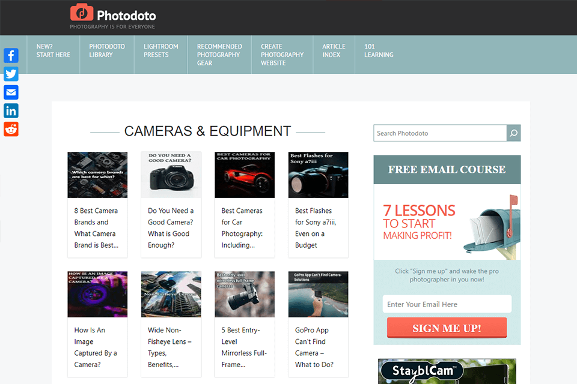577x384 pixels.
Task: Open the 101 Learning menu
Action: 379,50
